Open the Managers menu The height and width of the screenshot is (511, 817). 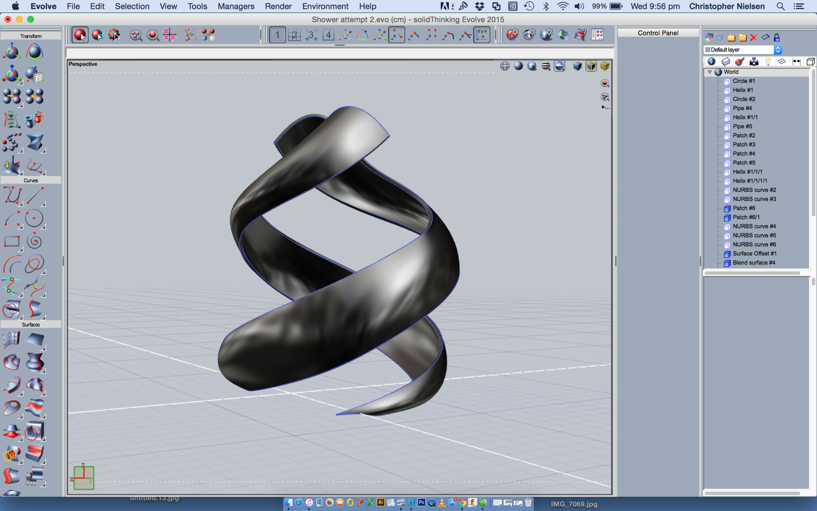pyautogui.click(x=236, y=6)
